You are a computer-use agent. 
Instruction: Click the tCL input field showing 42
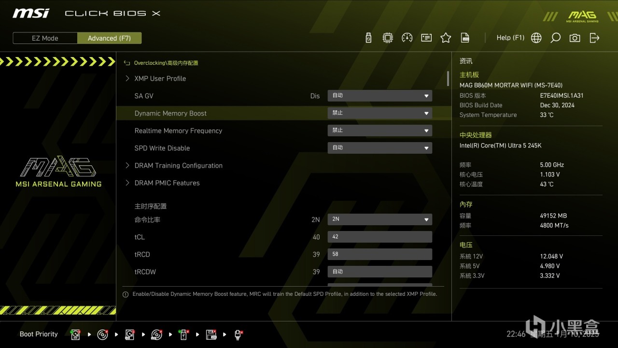click(380, 237)
